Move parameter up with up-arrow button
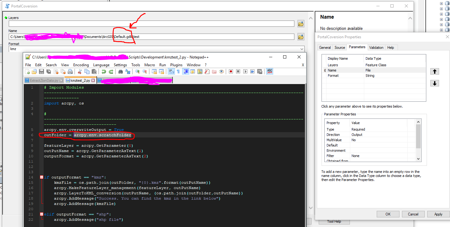The image size is (450, 227). pos(435,71)
